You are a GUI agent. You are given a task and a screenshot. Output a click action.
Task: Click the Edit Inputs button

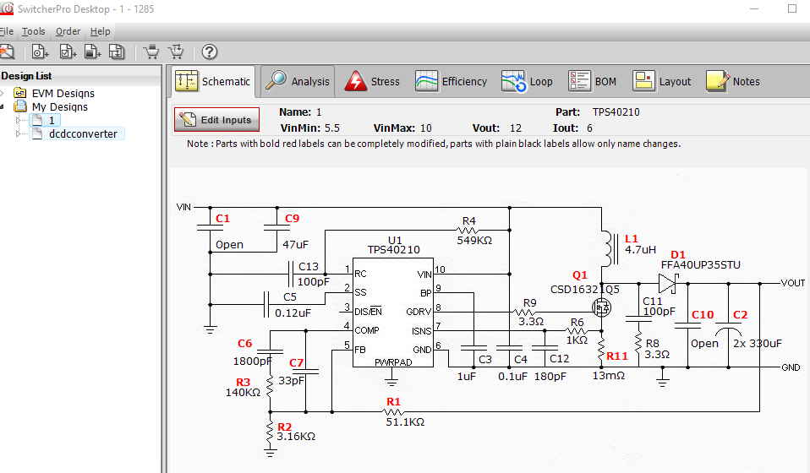216,120
